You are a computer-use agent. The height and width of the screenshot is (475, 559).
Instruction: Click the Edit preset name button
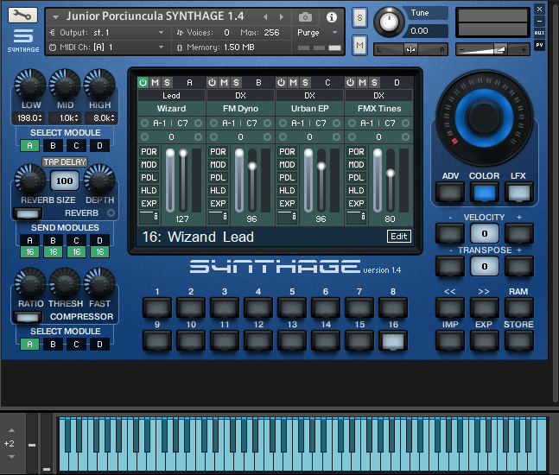coord(399,237)
